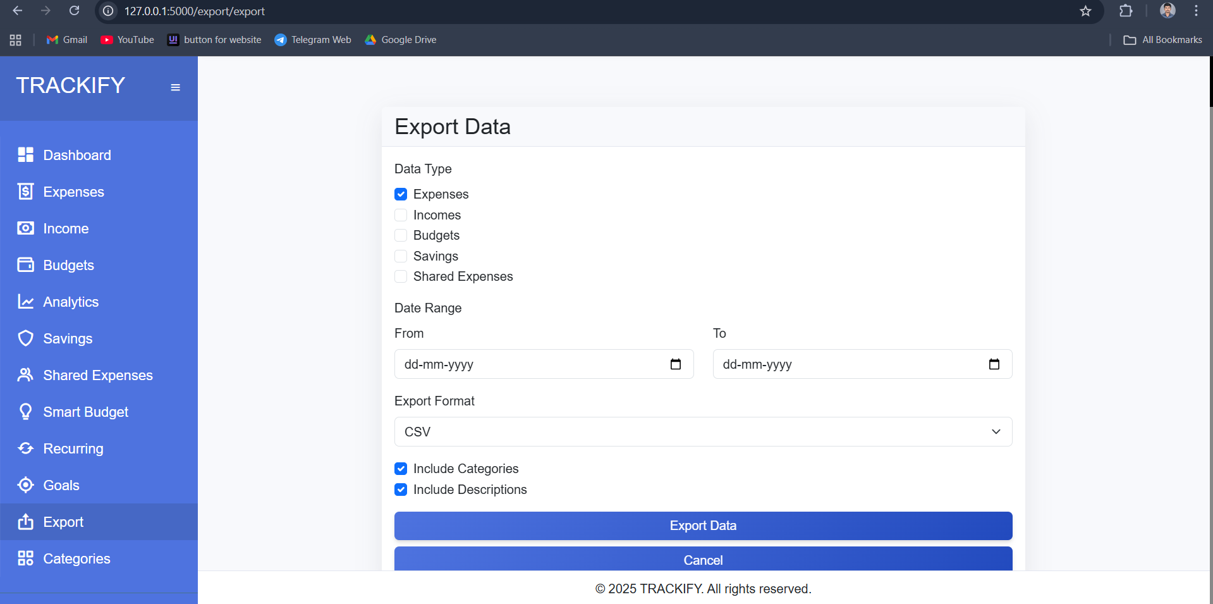Click the Cancel button
This screenshot has width=1213, height=604.
(x=703, y=559)
